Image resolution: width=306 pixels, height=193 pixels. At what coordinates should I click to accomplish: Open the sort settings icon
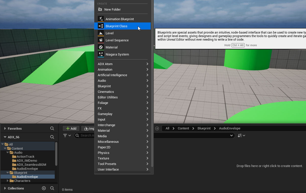[241, 135]
